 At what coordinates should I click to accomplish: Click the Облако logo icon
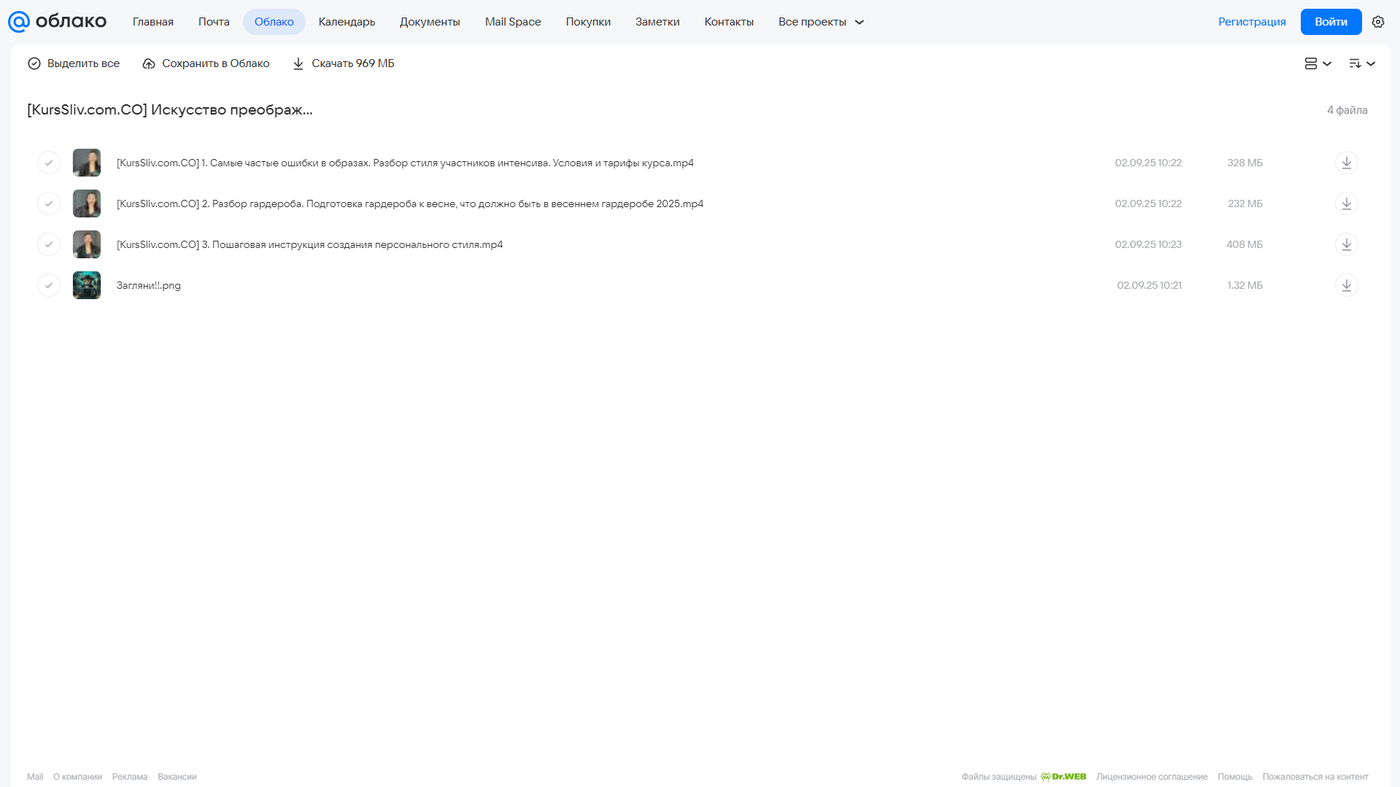(x=18, y=22)
